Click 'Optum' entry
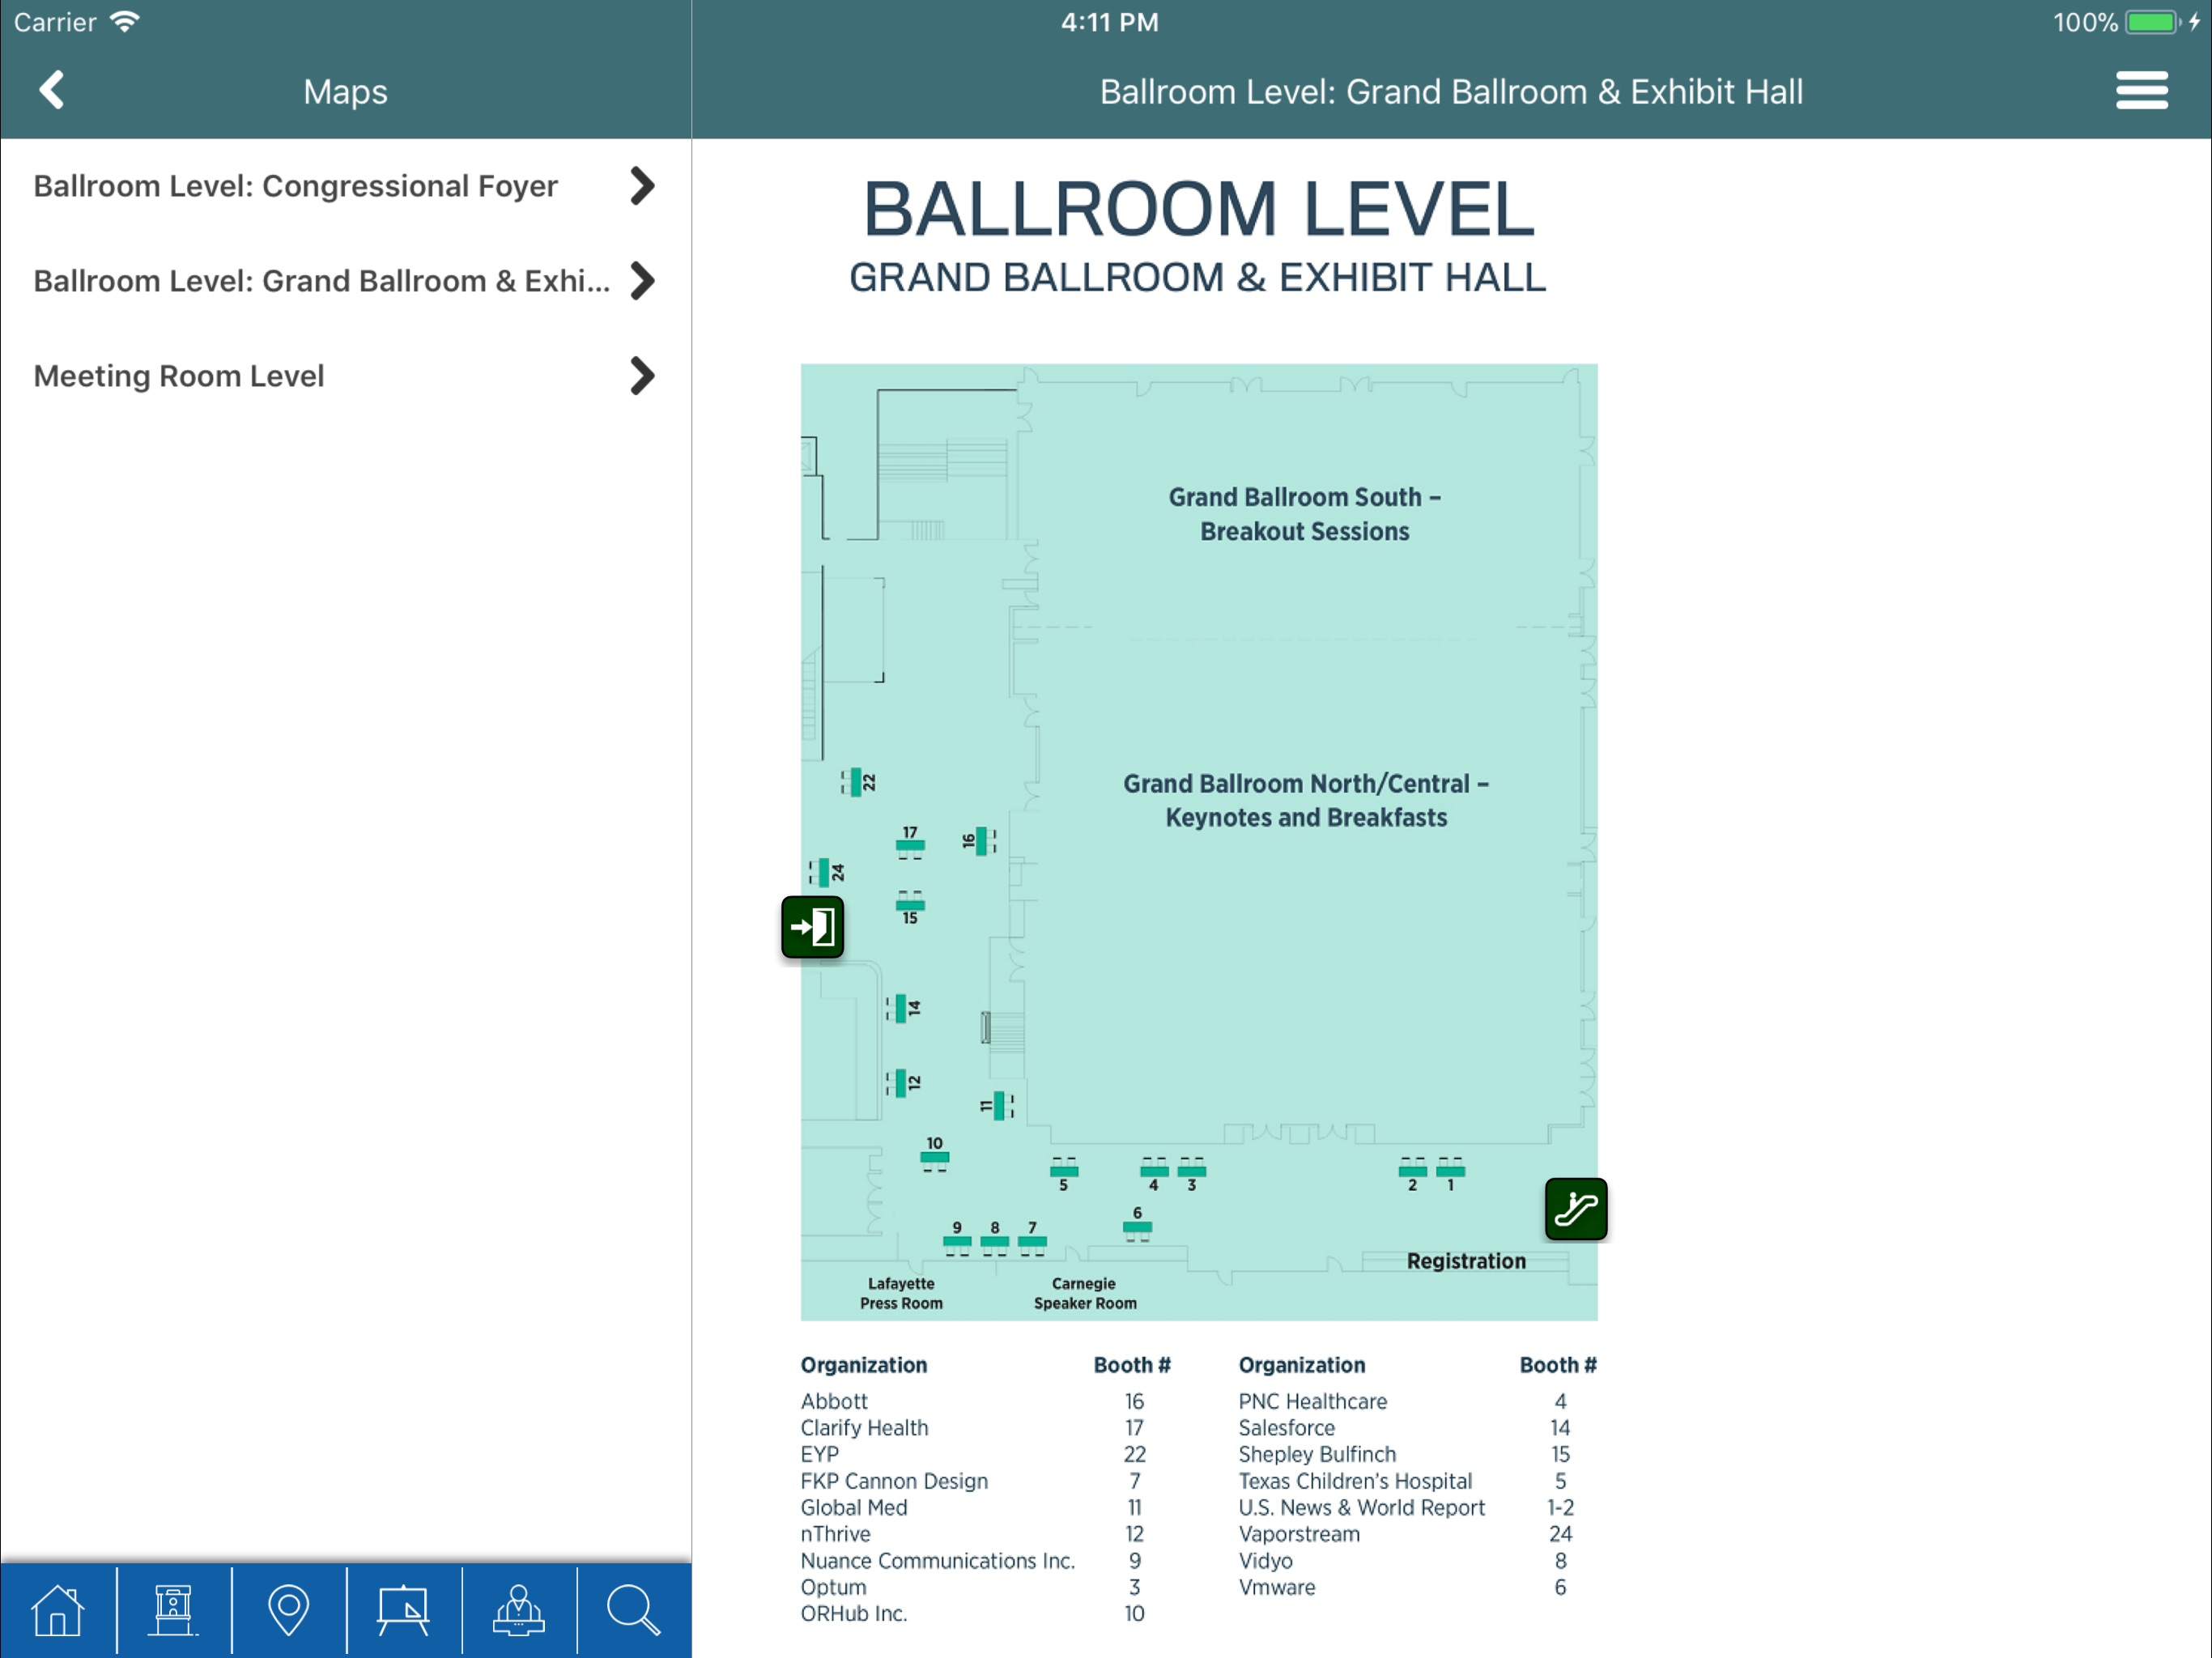The width and height of the screenshot is (2212, 1658). pos(833,1587)
